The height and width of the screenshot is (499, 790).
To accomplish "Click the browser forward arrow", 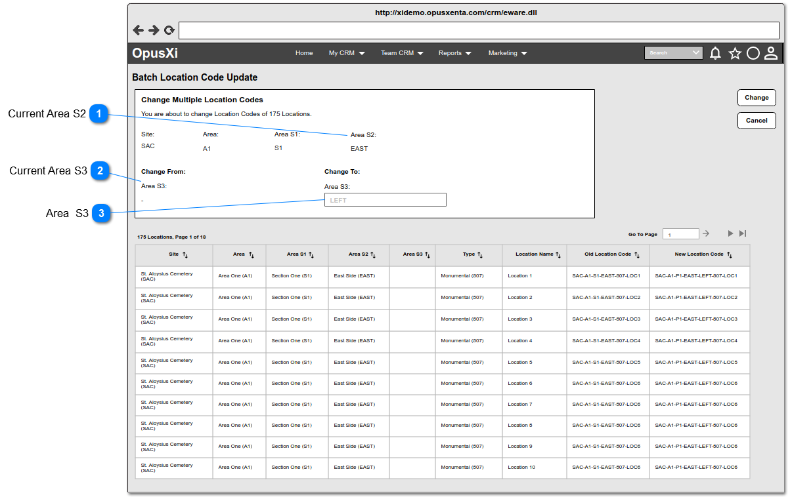I will coord(154,30).
